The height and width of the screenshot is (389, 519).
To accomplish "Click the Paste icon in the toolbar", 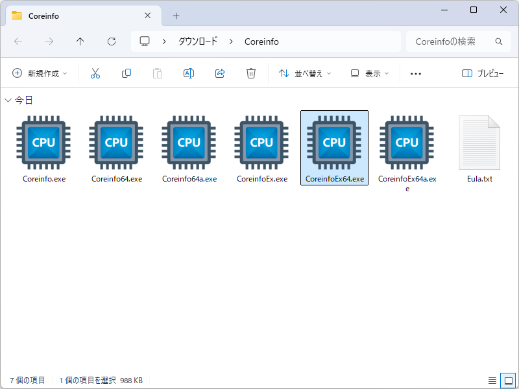I will pyautogui.click(x=158, y=73).
